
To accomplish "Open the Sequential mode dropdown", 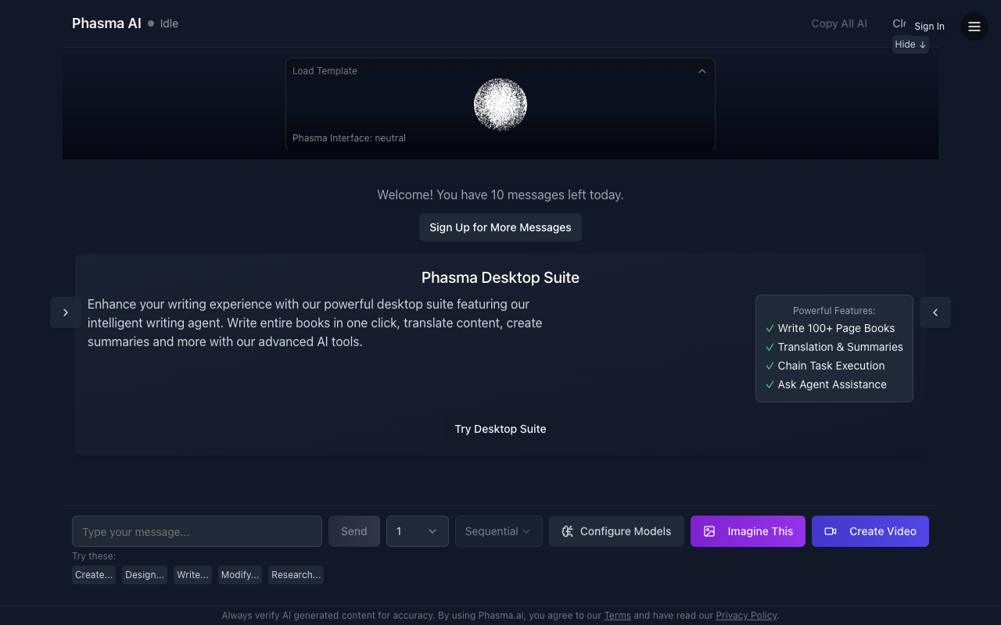I will click(x=498, y=531).
